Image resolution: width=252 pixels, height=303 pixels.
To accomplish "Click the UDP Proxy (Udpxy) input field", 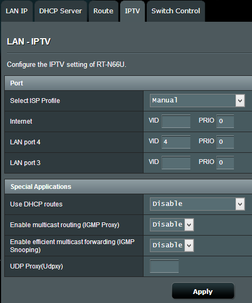I will 164,266.
